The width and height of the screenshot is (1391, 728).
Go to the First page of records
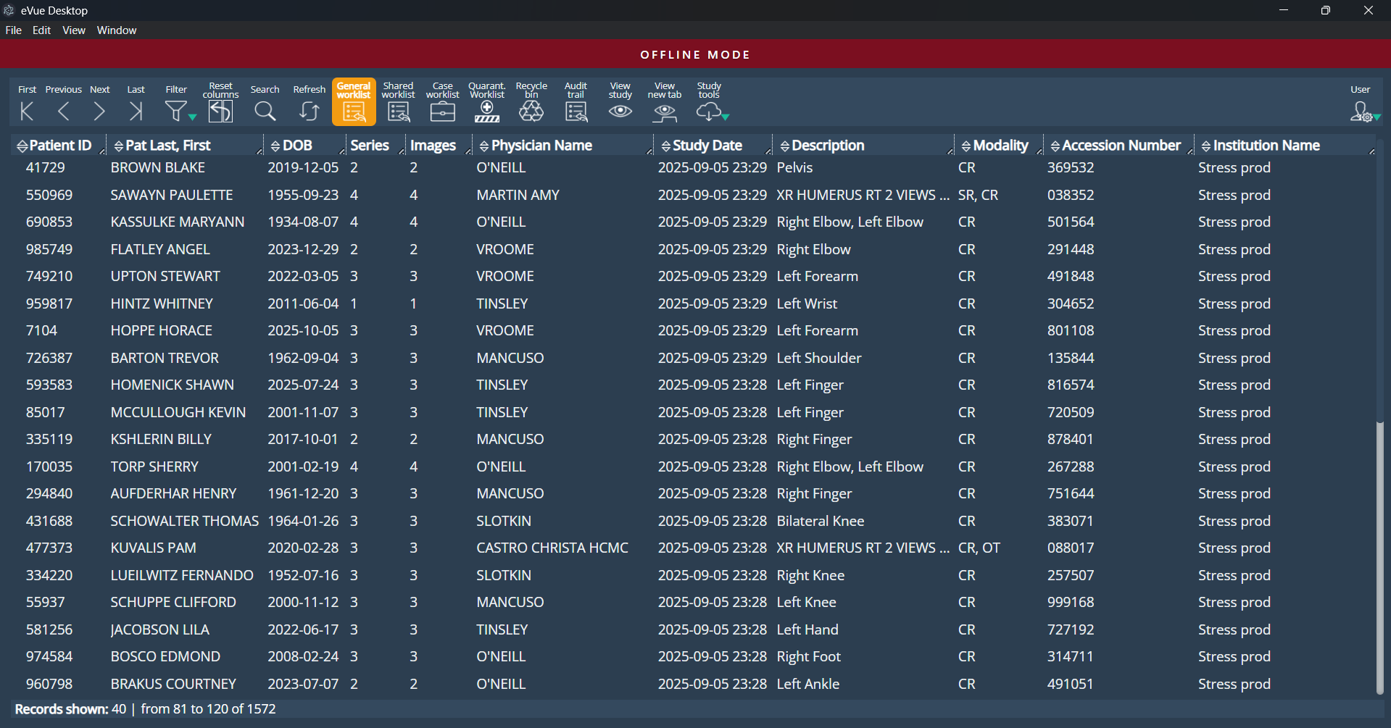point(27,111)
